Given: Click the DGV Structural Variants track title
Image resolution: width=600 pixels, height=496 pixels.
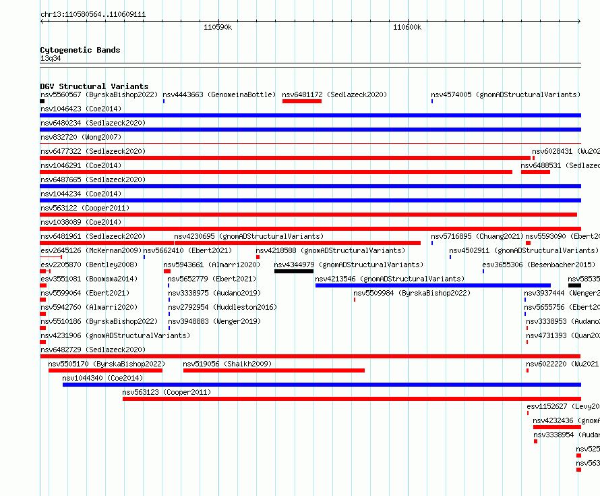Looking at the screenshot, I should coord(94,86).
